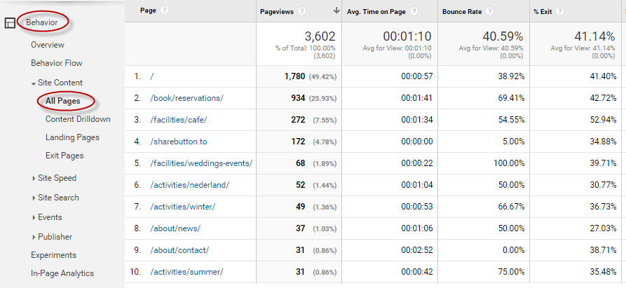
Task: Click help icon next to Pageviews header
Action: point(301,11)
